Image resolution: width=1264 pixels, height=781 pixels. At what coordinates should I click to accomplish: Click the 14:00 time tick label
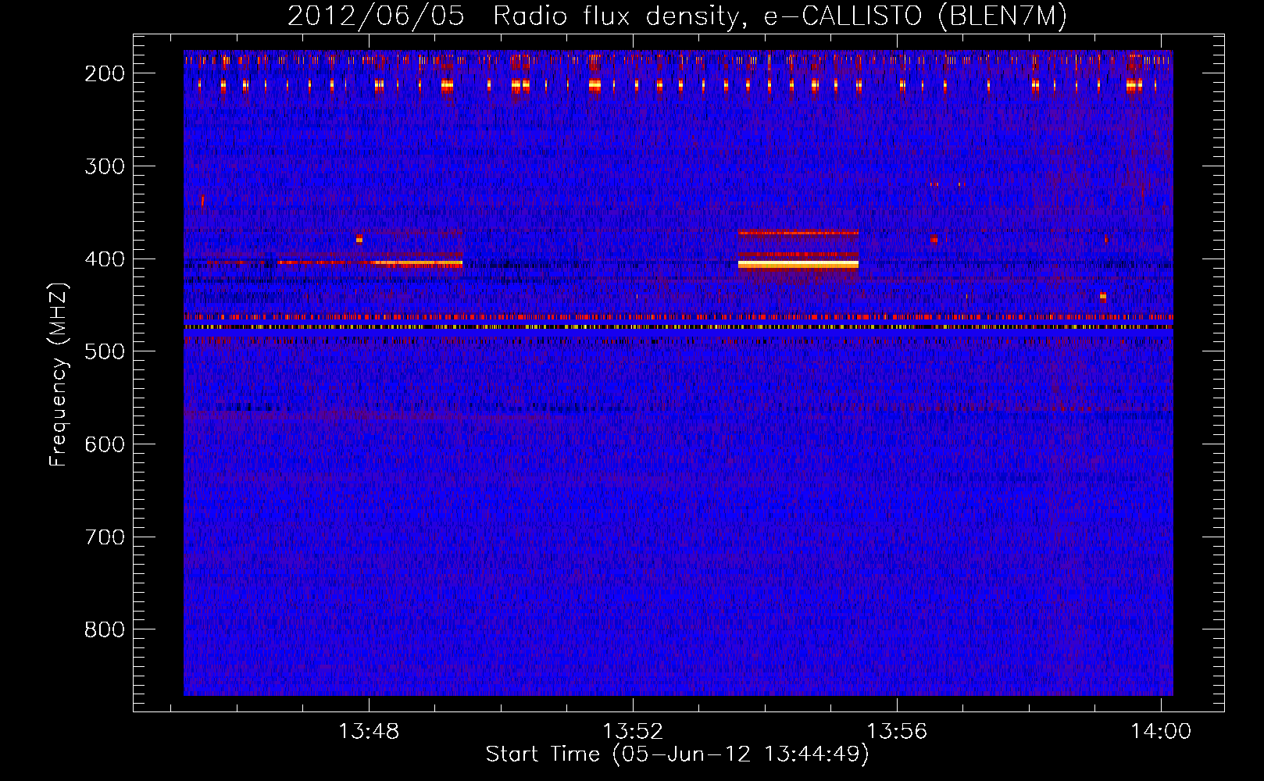coord(1161,732)
